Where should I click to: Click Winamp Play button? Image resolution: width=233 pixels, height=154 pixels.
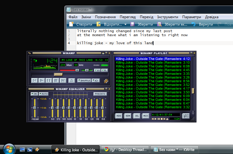(x=41, y=81)
